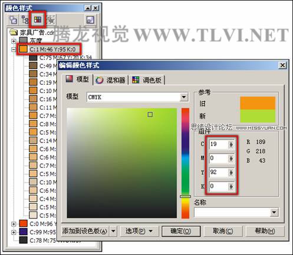The width and height of the screenshot is (293, 255).
Task: Click the color picker marker in gradient field
Action: 150,114
